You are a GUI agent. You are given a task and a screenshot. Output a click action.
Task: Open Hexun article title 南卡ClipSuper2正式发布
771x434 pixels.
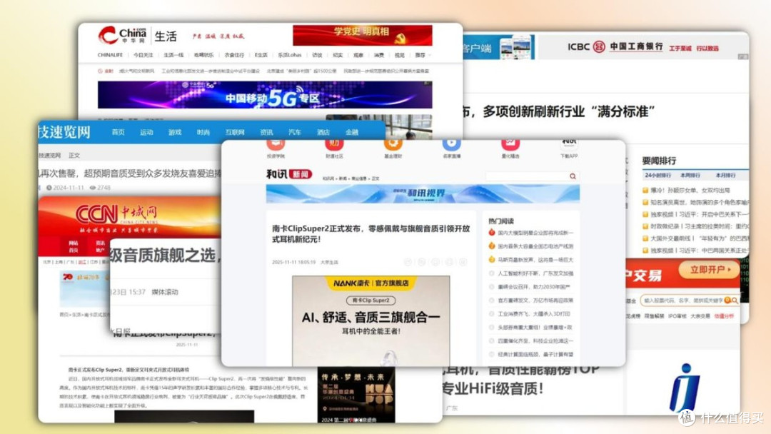(371, 234)
